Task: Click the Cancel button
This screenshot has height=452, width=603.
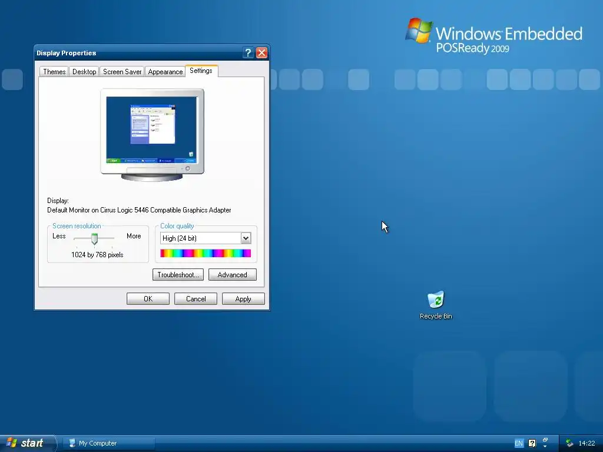Action: coord(196,298)
